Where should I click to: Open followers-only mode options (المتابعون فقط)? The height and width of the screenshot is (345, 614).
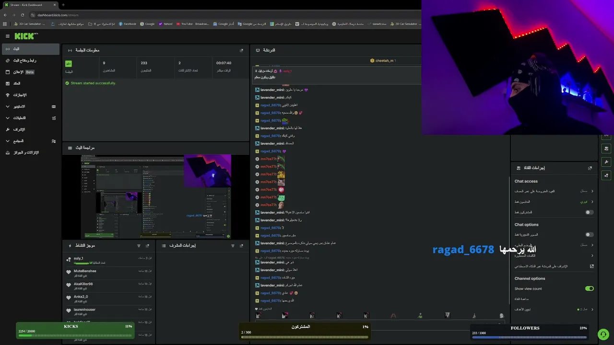554,202
